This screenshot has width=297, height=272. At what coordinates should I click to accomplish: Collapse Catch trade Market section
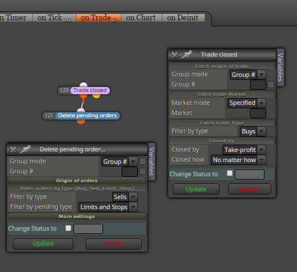tap(222, 94)
